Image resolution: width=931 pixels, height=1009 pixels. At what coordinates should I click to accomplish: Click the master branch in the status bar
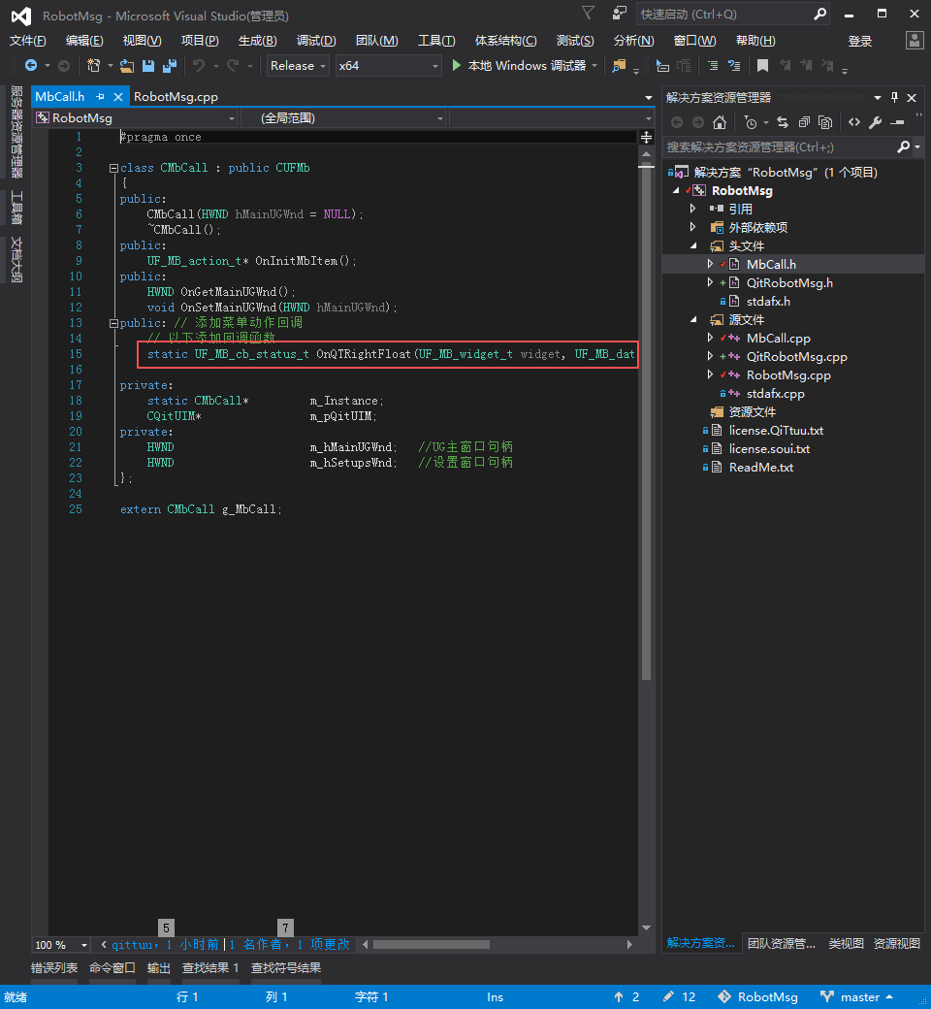click(857, 996)
